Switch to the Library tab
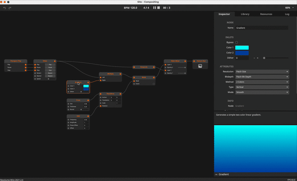297x181 pixels. tap(245, 14)
